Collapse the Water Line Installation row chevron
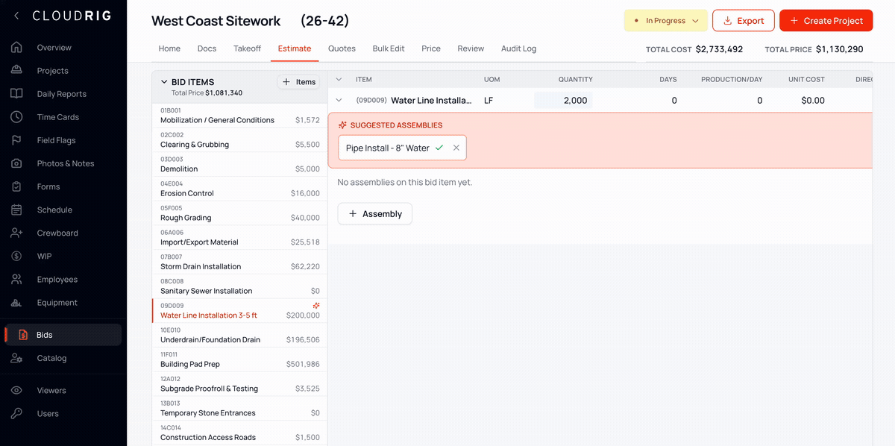 click(x=339, y=100)
